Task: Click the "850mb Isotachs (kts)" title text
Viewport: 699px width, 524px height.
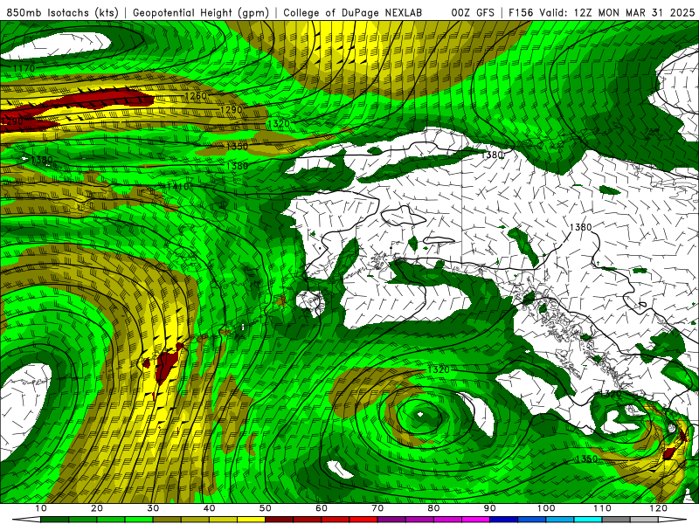Action: pos(63,13)
